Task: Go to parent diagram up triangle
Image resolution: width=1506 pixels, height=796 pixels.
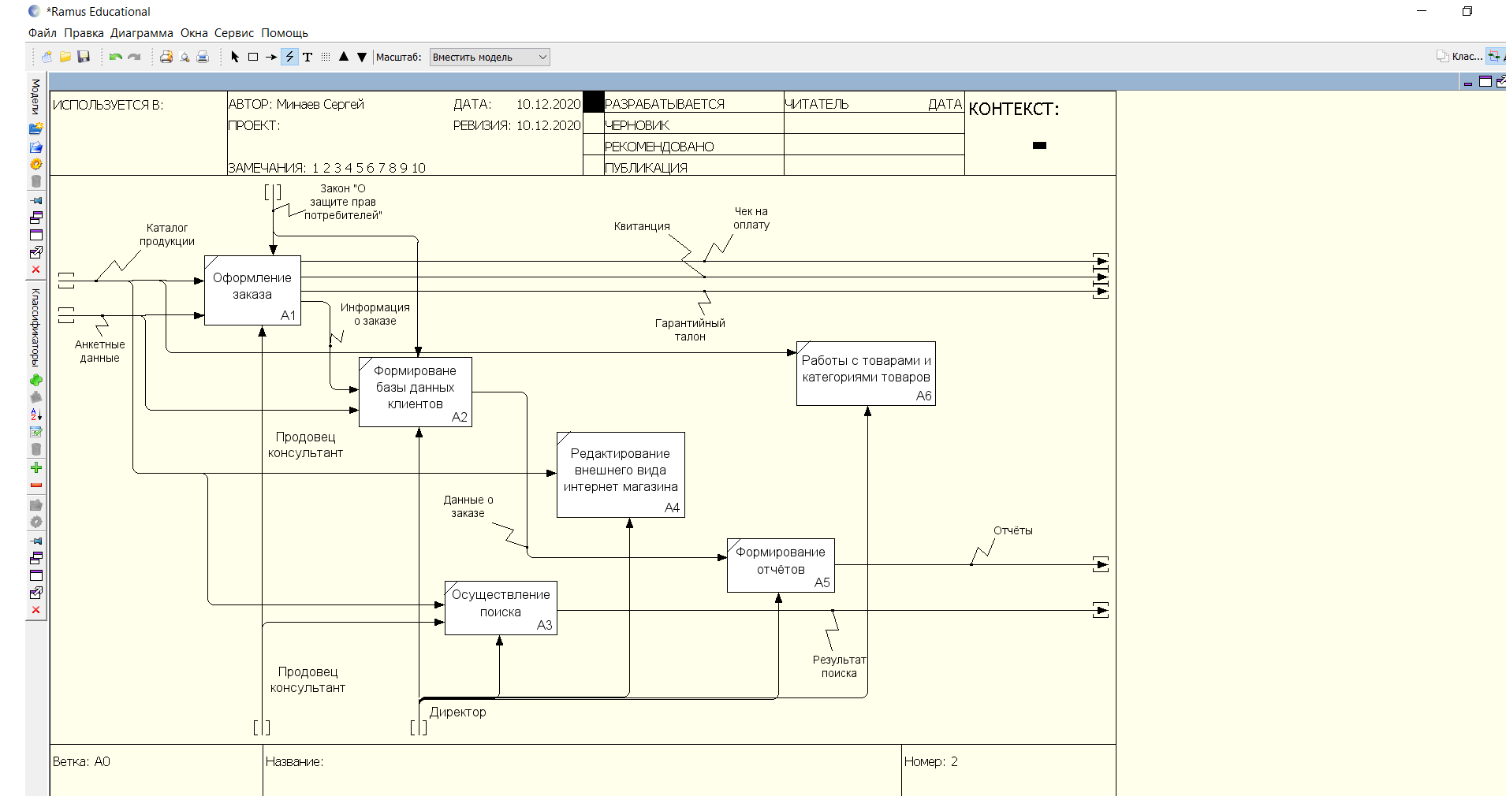Action: (344, 57)
